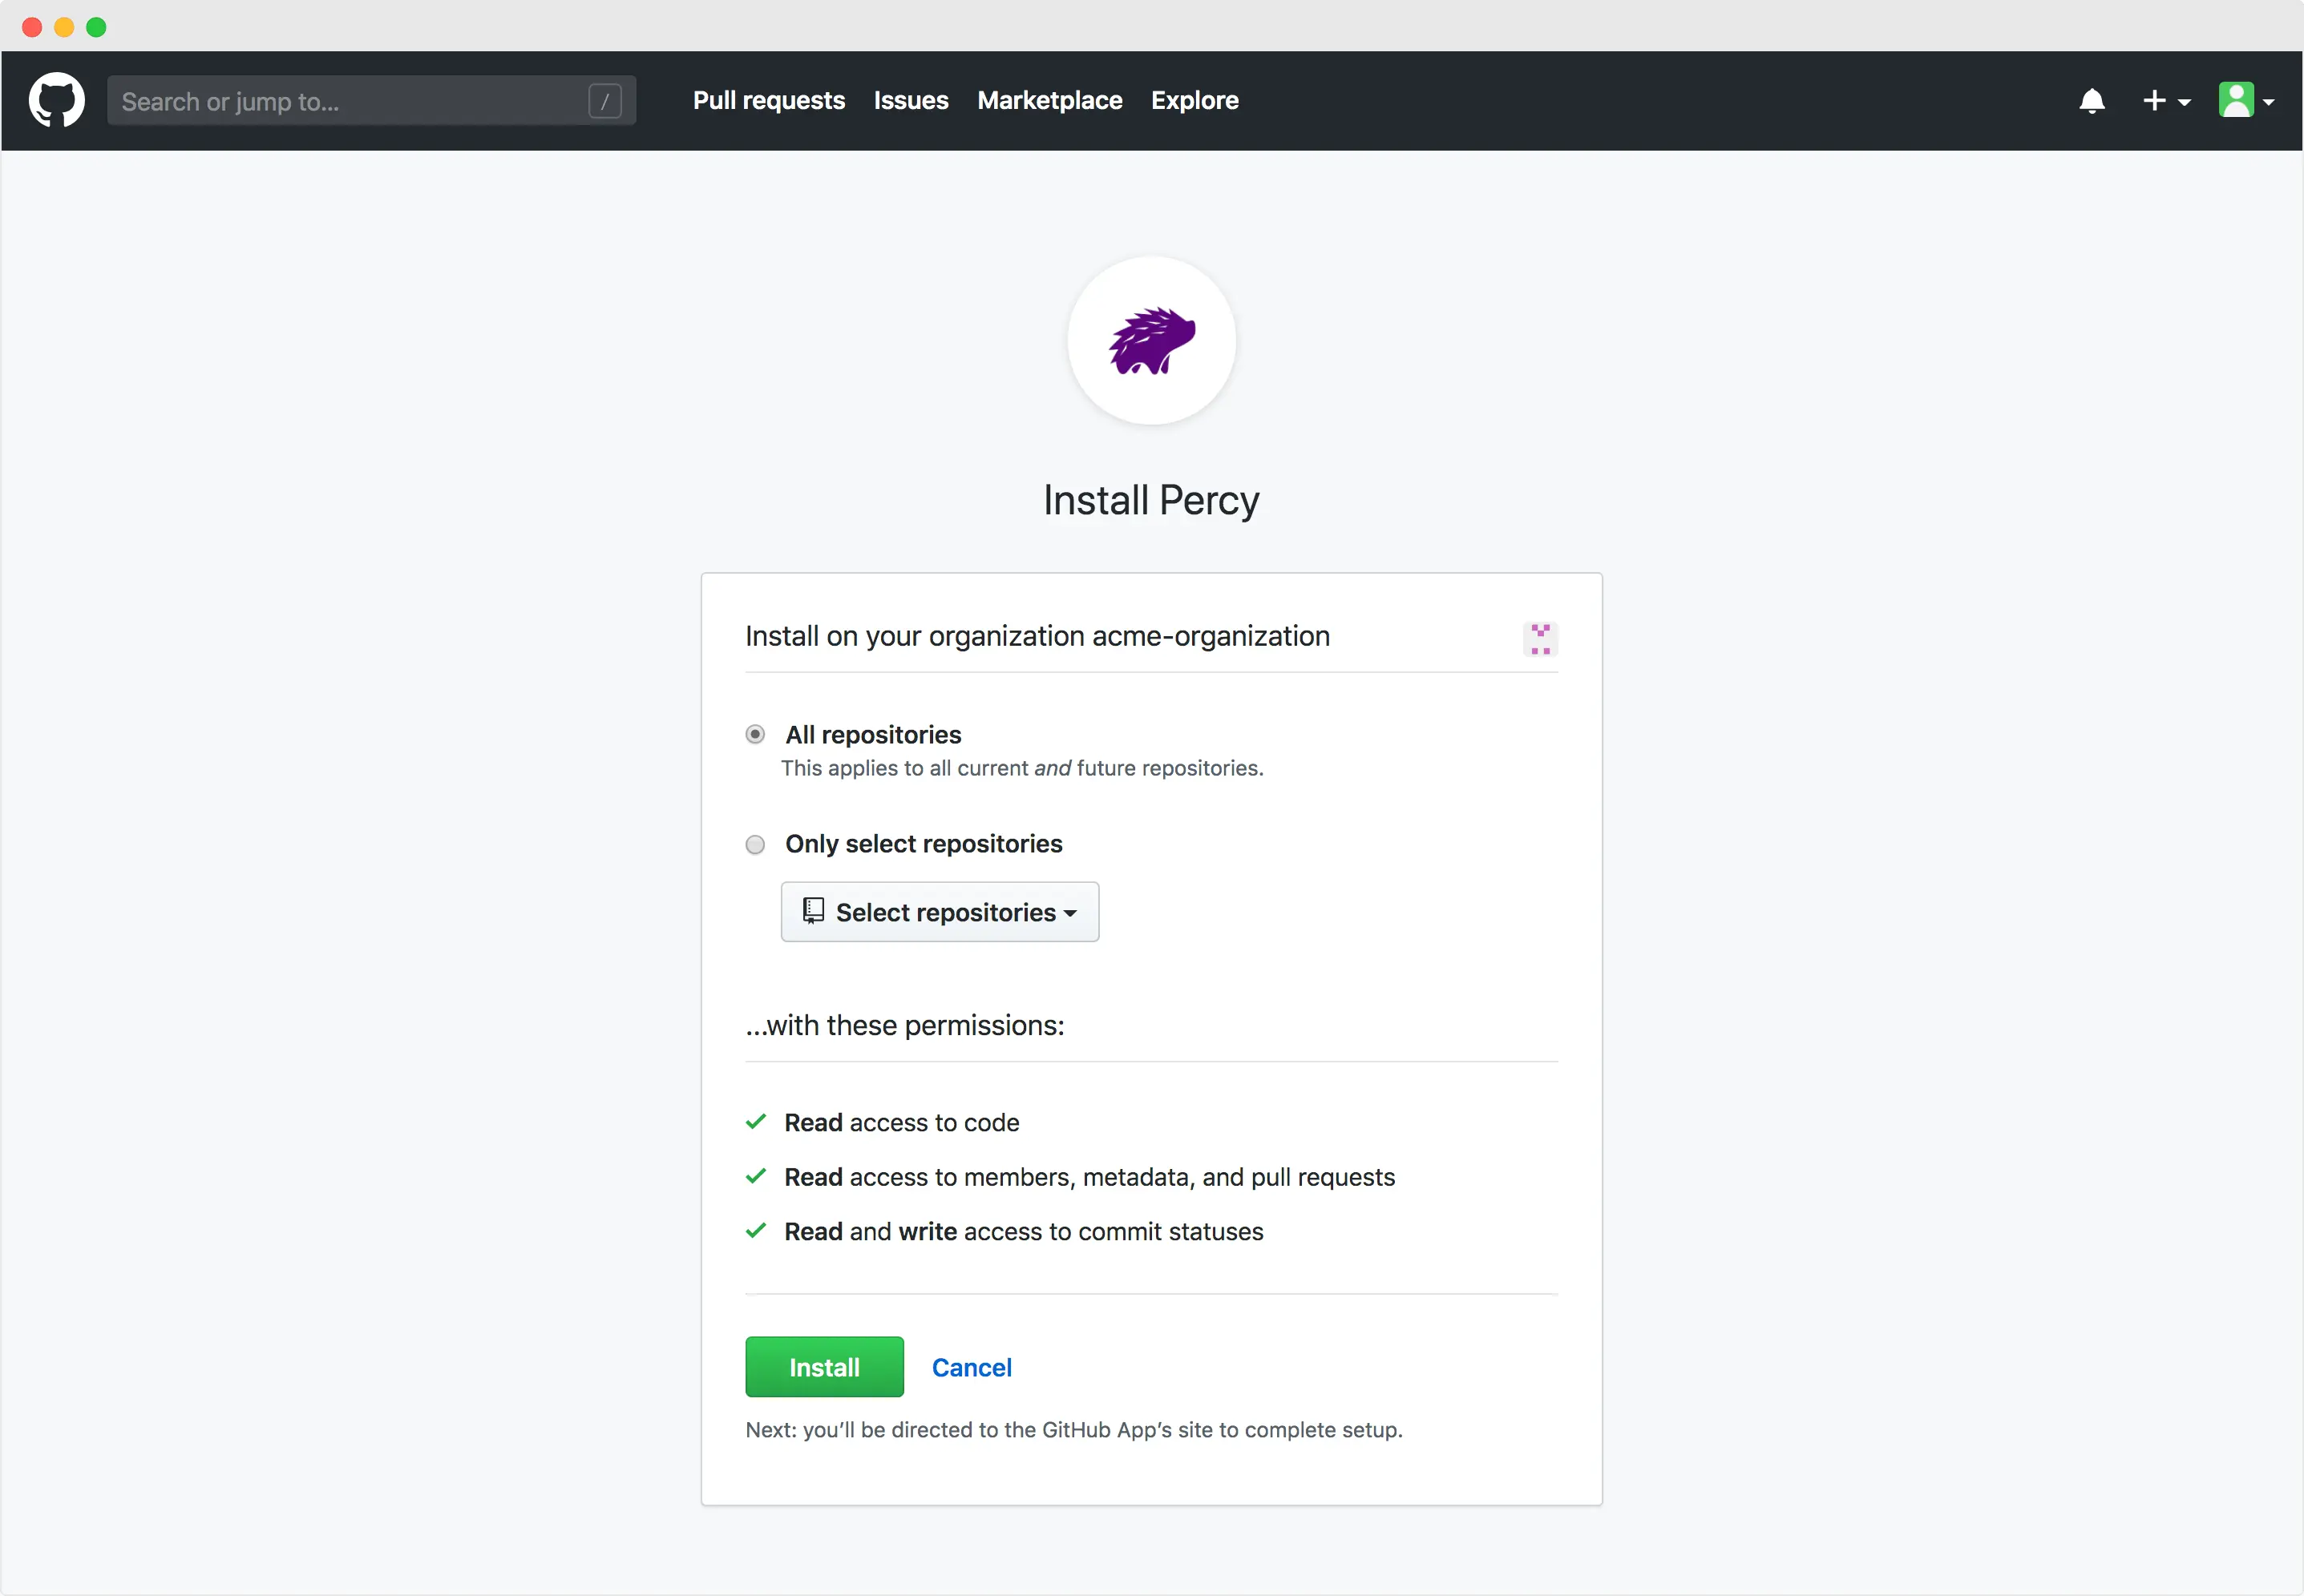Screen dimensions: 2304x1596
Task: Click the slash shortcut key icon
Action: [x=604, y=101]
